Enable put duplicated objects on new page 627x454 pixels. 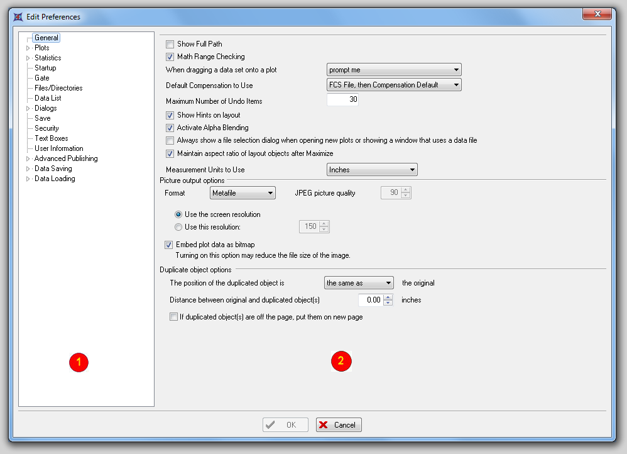pos(173,317)
